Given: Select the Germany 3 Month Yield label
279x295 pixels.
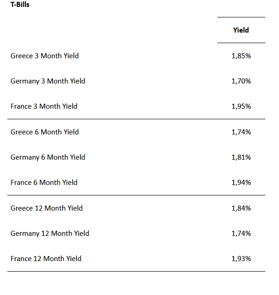Looking at the screenshot, I should click(48, 81).
